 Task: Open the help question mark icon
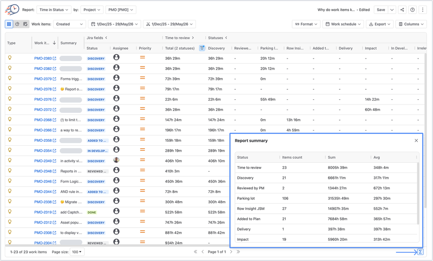click(x=412, y=10)
